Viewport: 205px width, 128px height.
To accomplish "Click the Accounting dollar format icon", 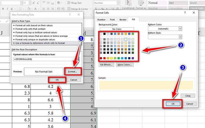I will [x=96, y=9].
